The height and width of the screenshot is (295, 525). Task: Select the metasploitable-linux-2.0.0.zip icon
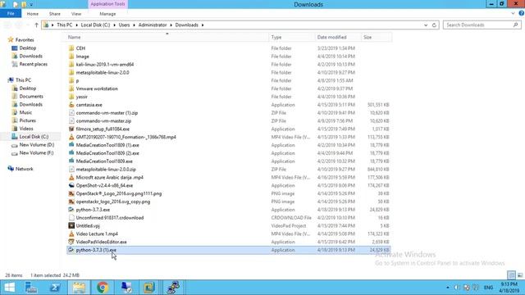pos(71,170)
